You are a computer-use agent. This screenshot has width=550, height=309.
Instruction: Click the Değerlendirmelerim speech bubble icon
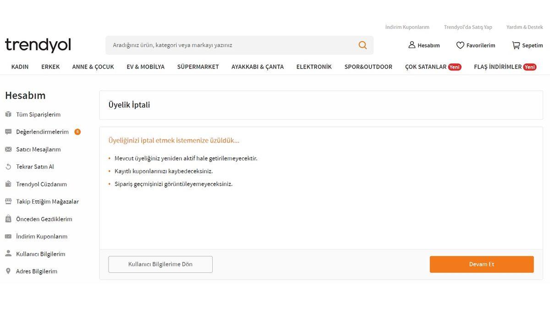point(8,131)
